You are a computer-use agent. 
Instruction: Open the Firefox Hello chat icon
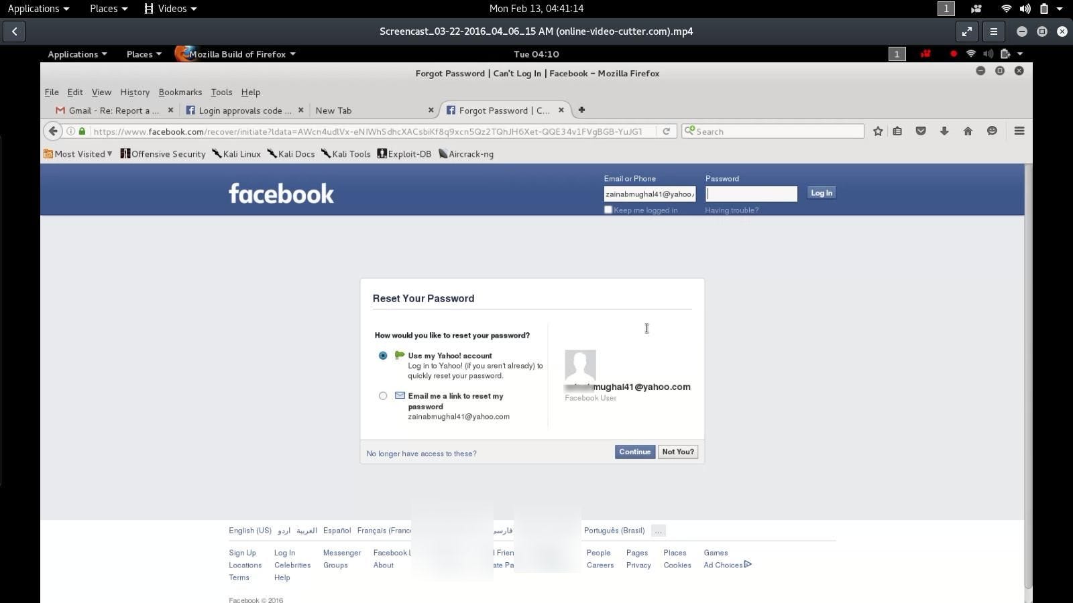click(x=992, y=131)
